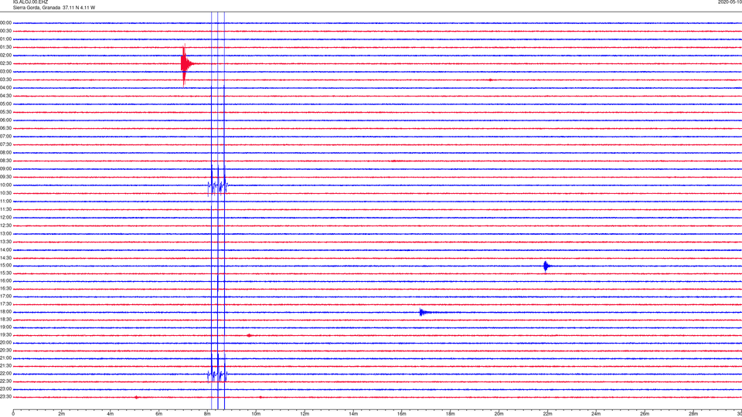This screenshot has width=742, height=417.
Task: Click the calibration pulse cluster on the 22:00 trace
Action: click(218, 375)
